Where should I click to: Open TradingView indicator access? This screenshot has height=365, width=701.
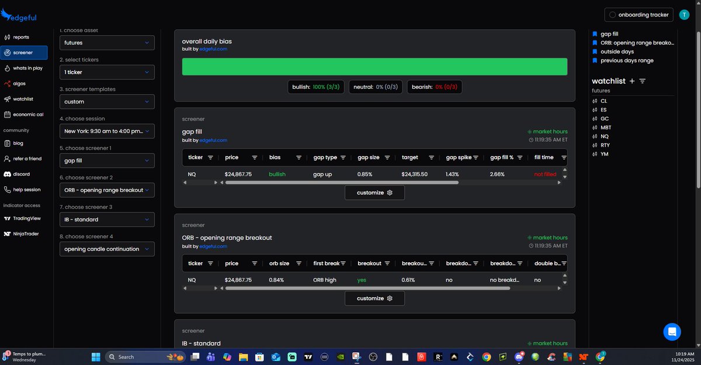26,218
